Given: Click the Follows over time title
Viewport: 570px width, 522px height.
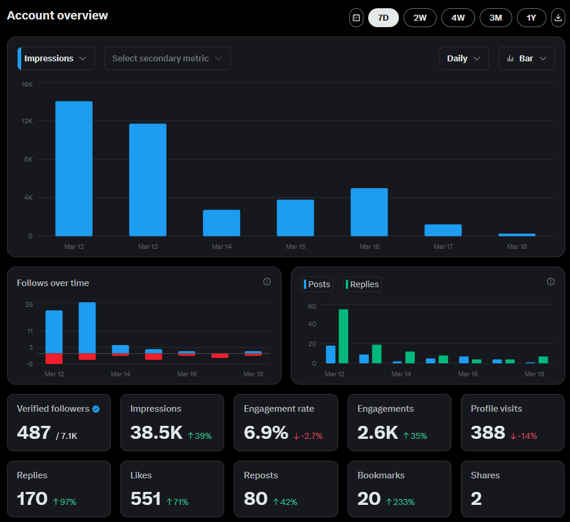Looking at the screenshot, I should coord(53,283).
